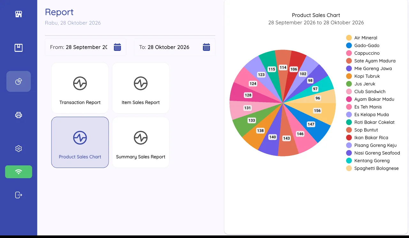Click Roti Bakar Cokelat legend entry
Screen dimensions: 409x238
click(370, 122)
